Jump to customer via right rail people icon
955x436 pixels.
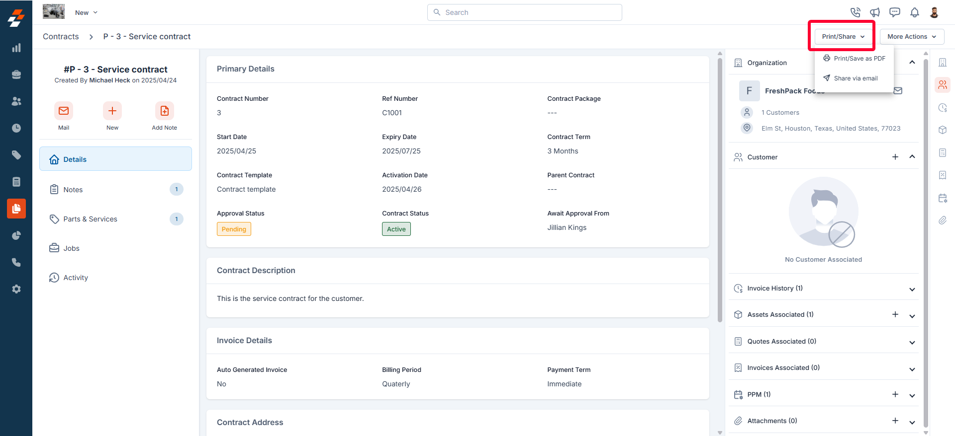[x=943, y=85]
